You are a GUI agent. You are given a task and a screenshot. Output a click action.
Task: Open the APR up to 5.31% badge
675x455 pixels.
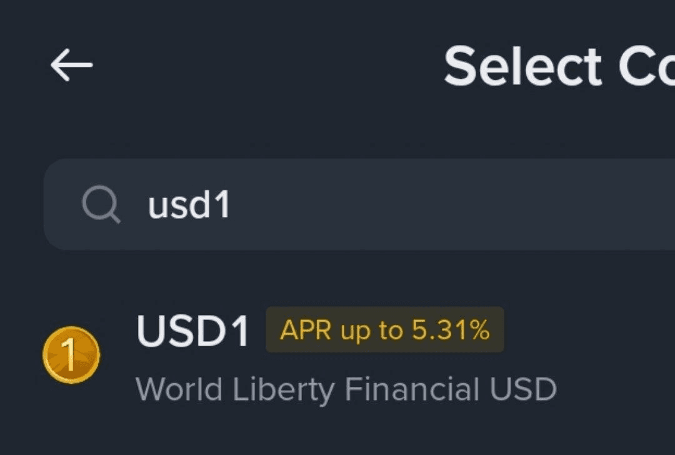pyautogui.click(x=384, y=329)
